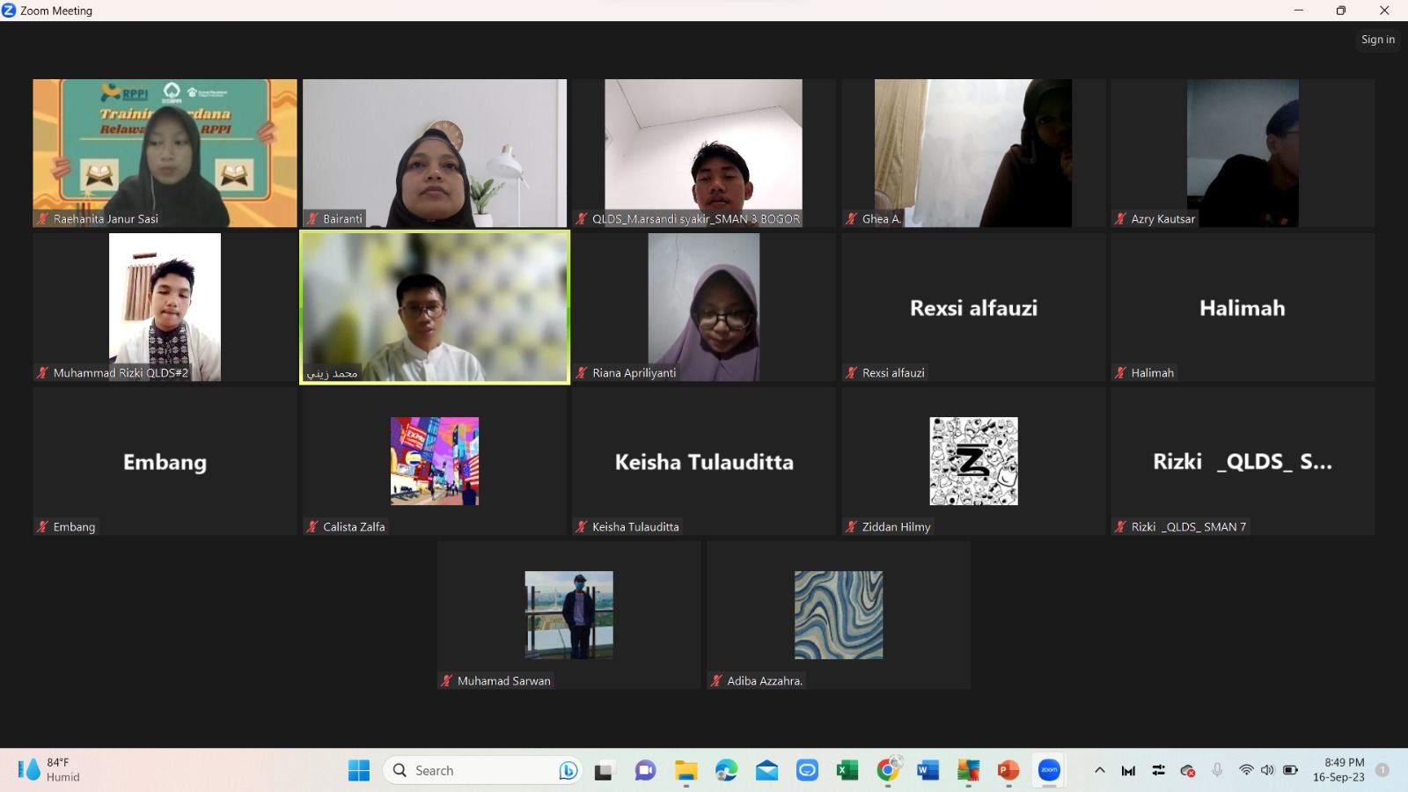
Task: Open Zoom from the taskbar
Action: point(1049,770)
